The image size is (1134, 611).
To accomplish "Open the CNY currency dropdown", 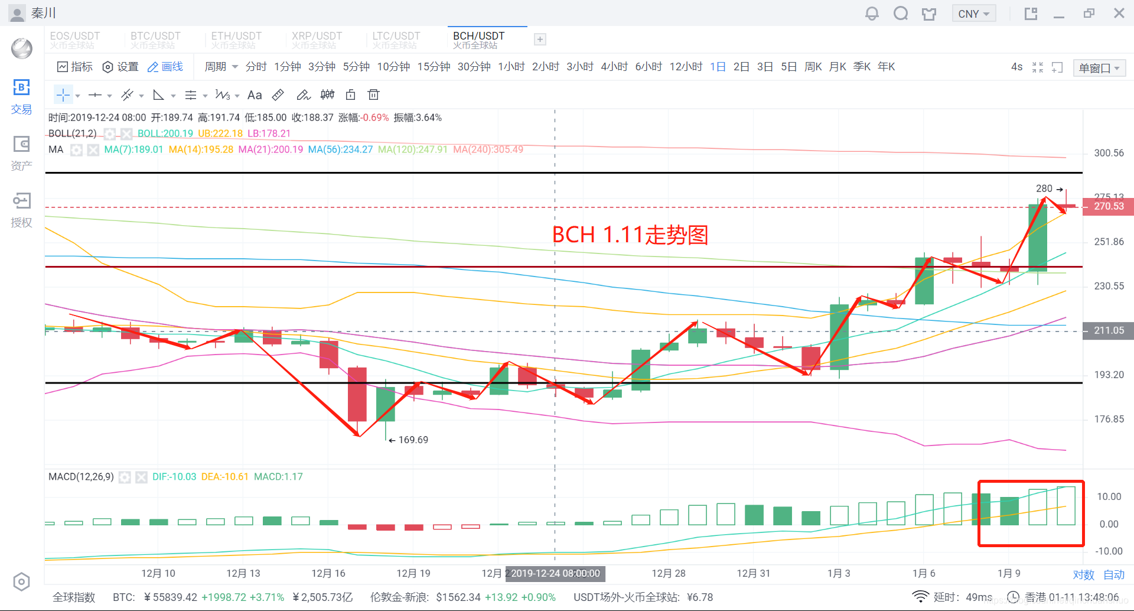I will pyautogui.click(x=974, y=14).
